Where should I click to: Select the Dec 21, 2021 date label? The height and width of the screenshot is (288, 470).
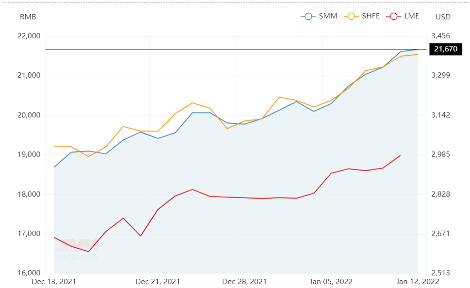(158, 282)
